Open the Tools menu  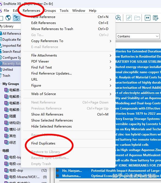tap(64, 11)
